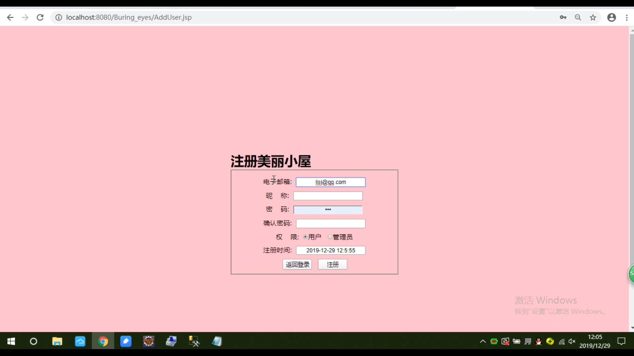Select the 管理员 radio button
The width and height of the screenshot is (634, 356).
(x=330, y=237)
